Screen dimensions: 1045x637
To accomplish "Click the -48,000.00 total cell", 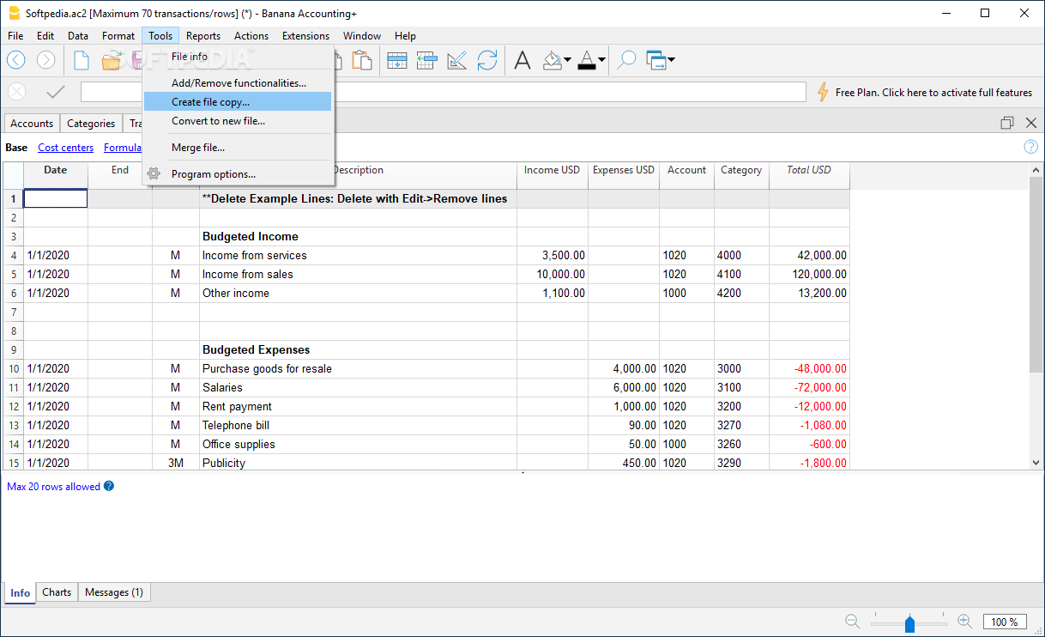I will tap(809, 369).
